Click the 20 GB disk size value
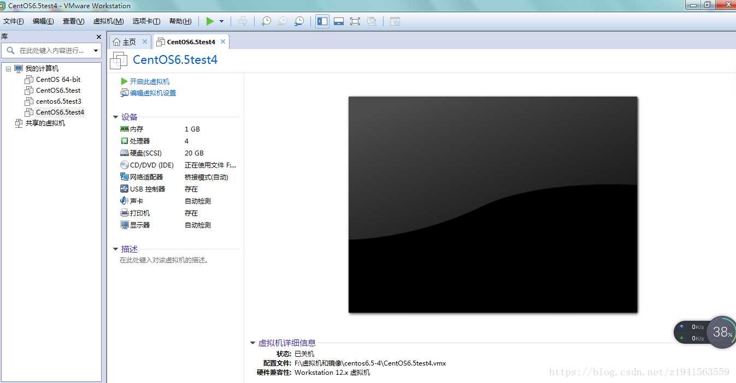The height and width of the screenshot is (383, 736). click(194, 153)
